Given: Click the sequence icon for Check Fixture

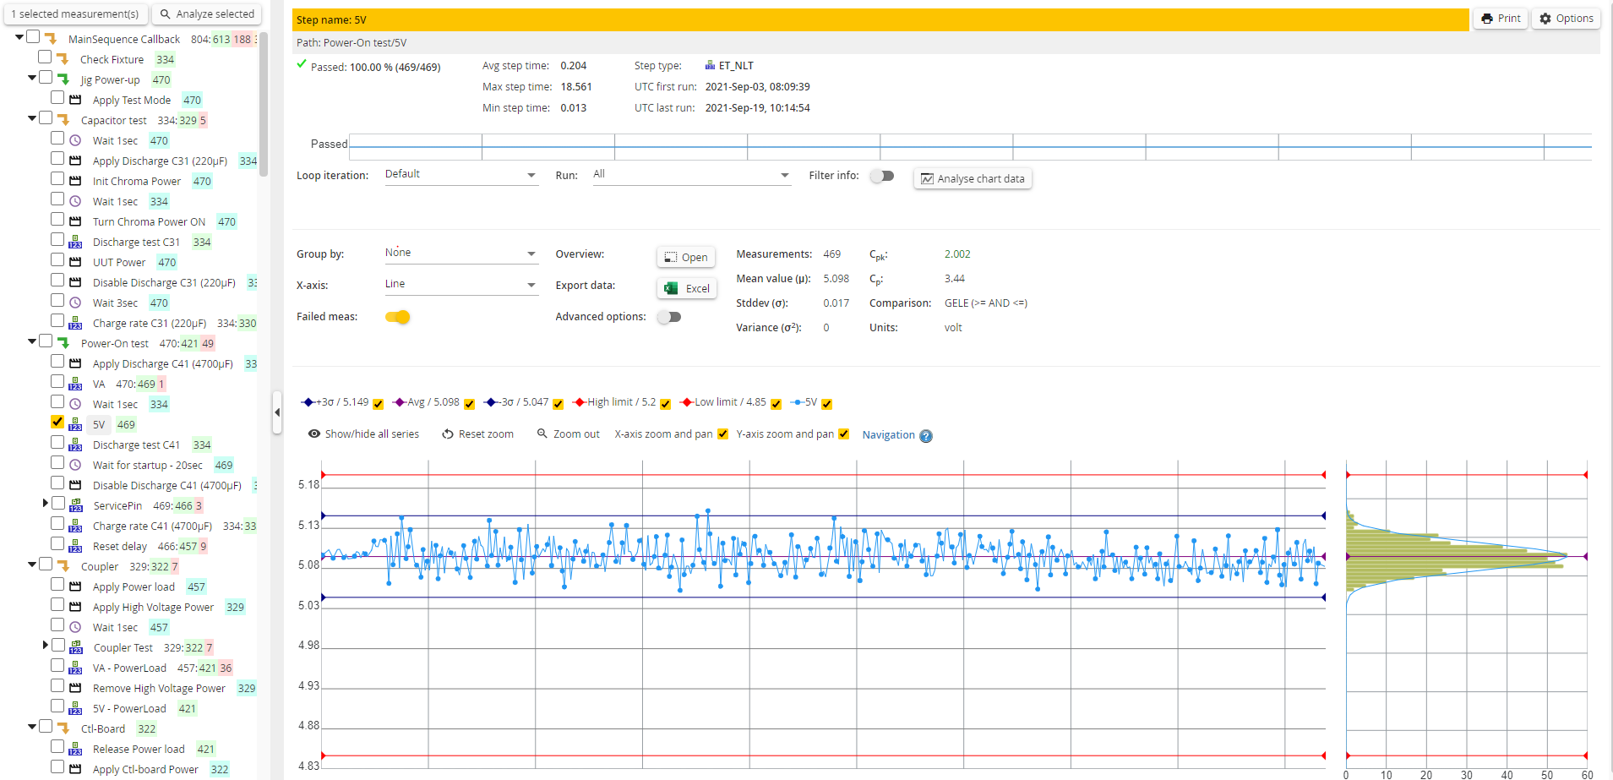Looking at the screenshot, I should pos(63,59).
